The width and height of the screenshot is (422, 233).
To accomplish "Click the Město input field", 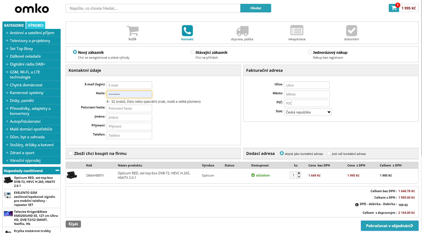I will [x=307, y=94].
